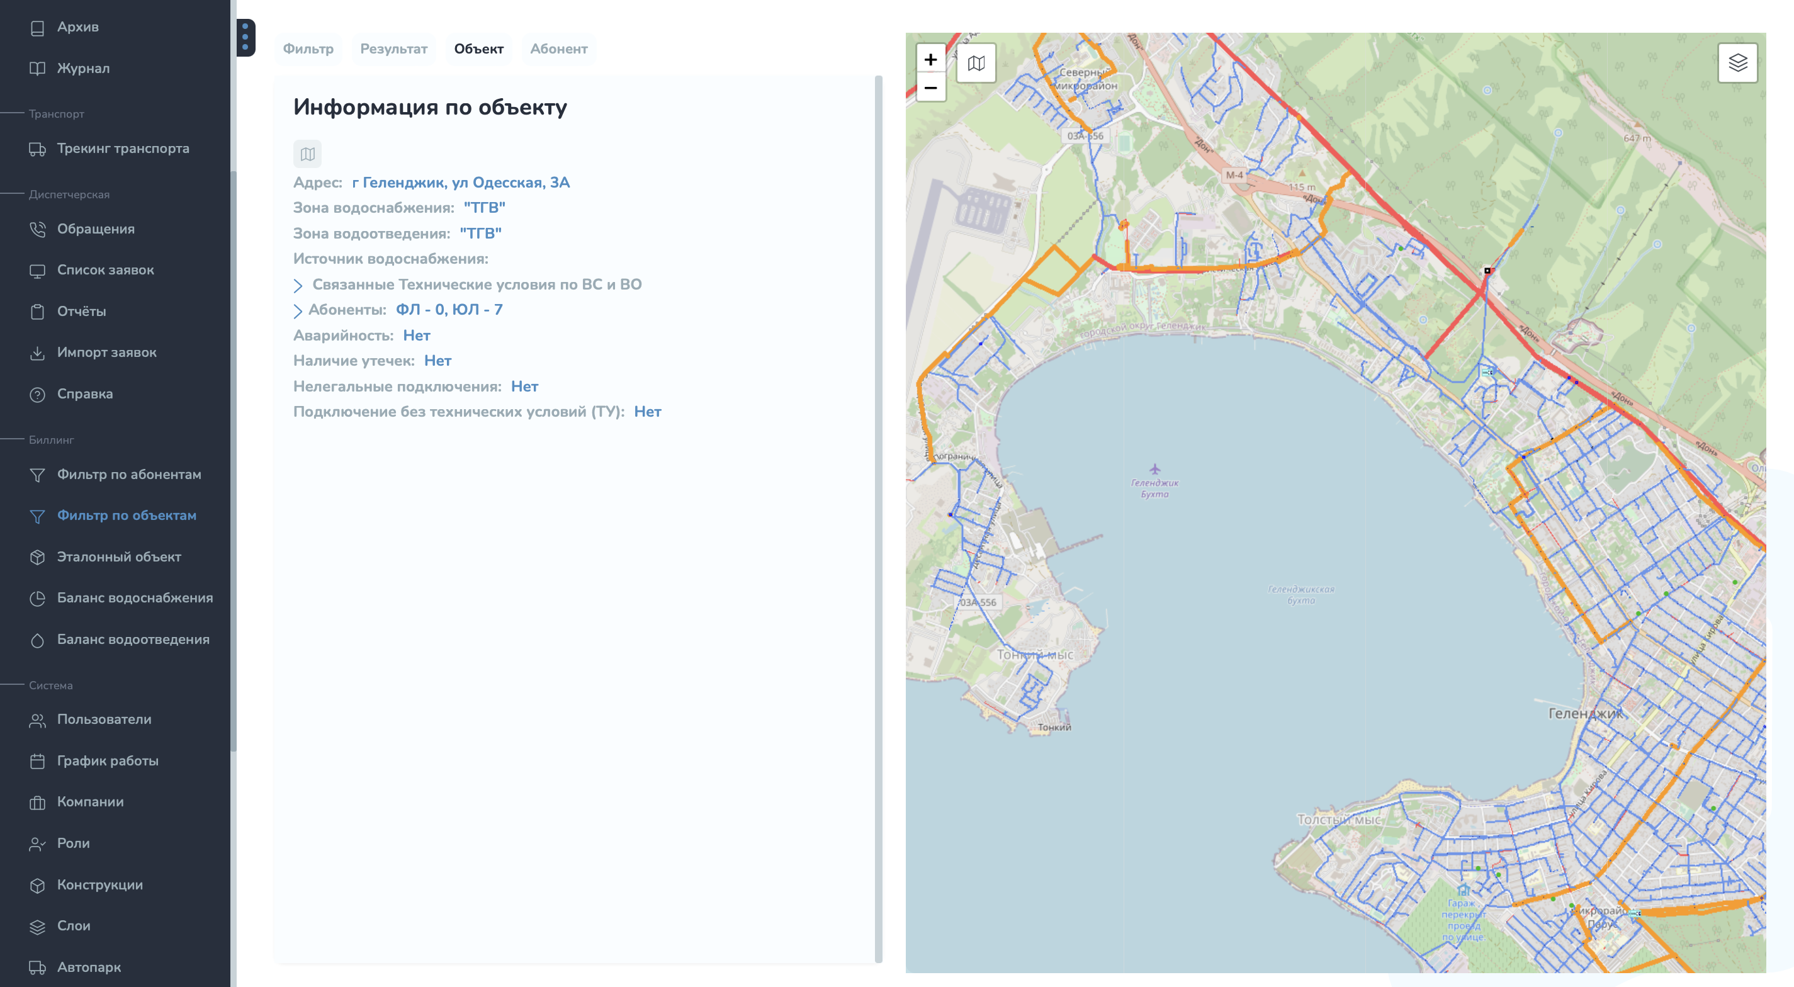Open Баланс водоснабжения section

[135, 597]
